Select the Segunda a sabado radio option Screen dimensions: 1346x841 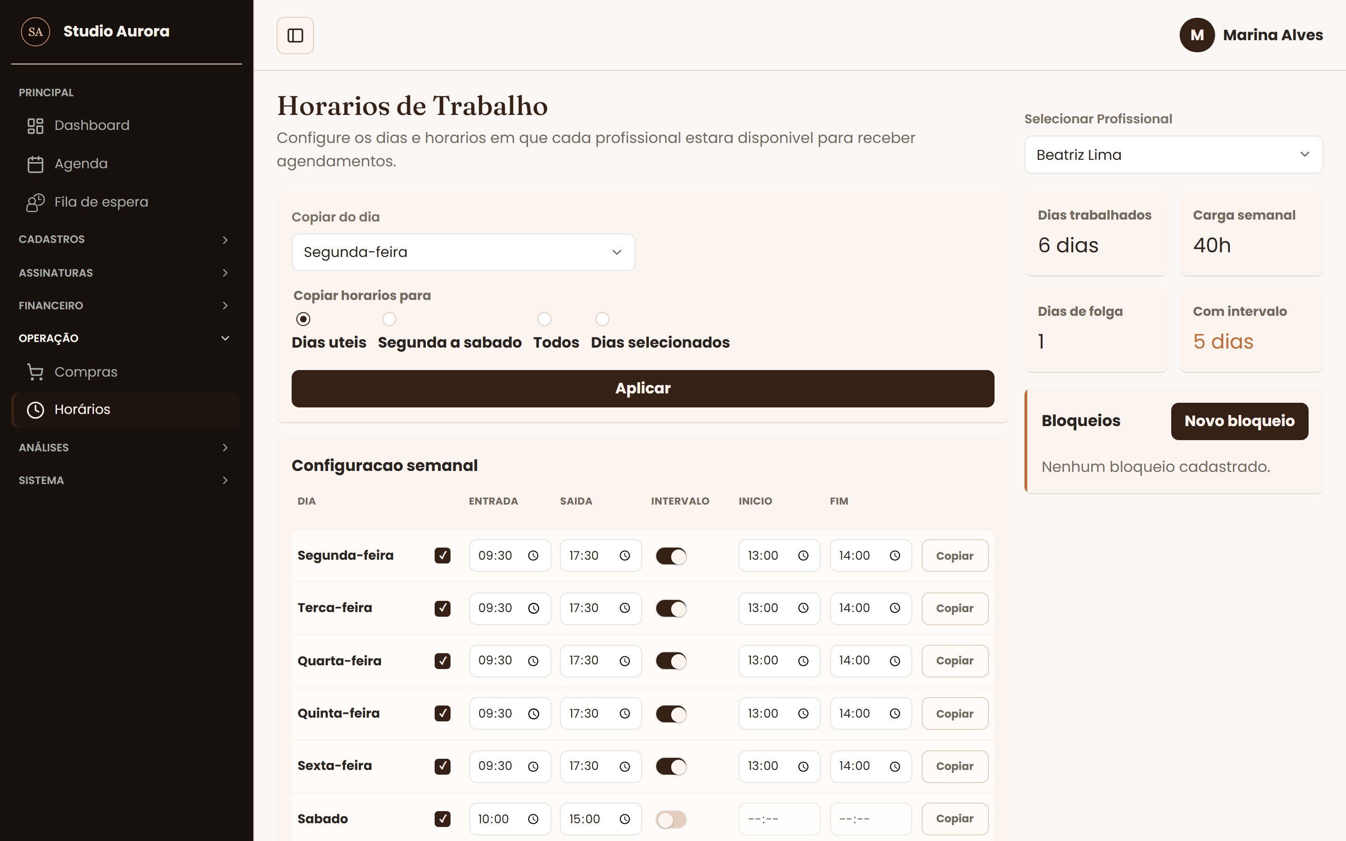tap(389, 319)
